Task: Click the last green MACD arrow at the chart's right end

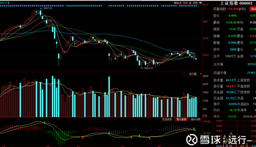Action: tap(194, 128)
